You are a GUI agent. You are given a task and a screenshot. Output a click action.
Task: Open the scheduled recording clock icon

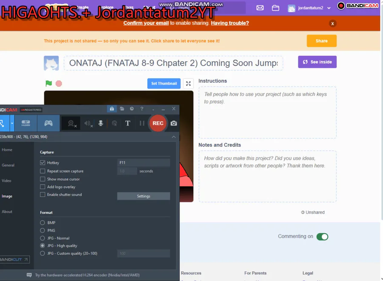pos(132,109)
